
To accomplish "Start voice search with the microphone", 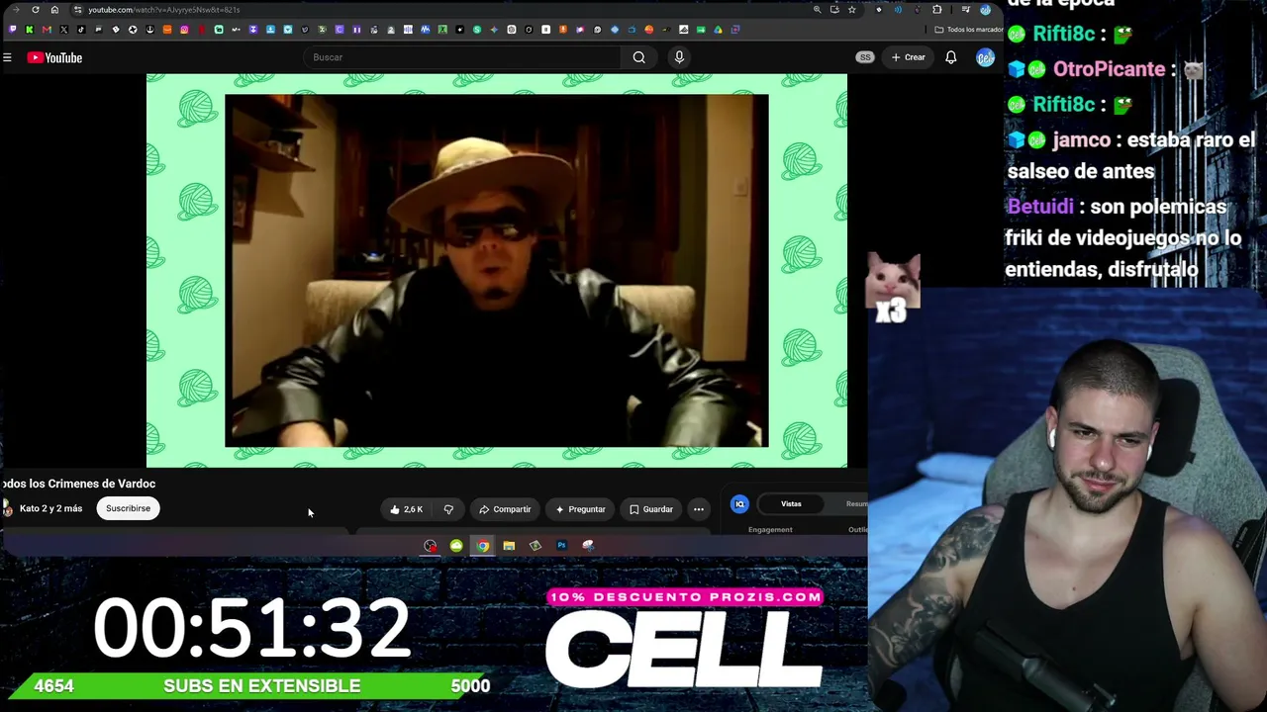I will (679, 57).
